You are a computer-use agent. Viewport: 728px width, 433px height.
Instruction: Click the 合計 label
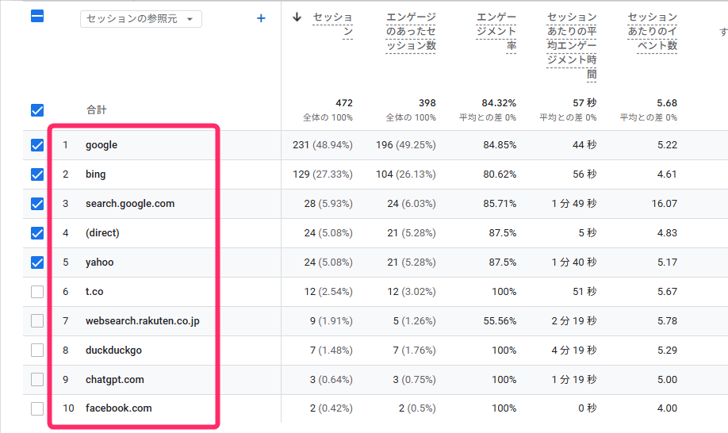[97, 110]
